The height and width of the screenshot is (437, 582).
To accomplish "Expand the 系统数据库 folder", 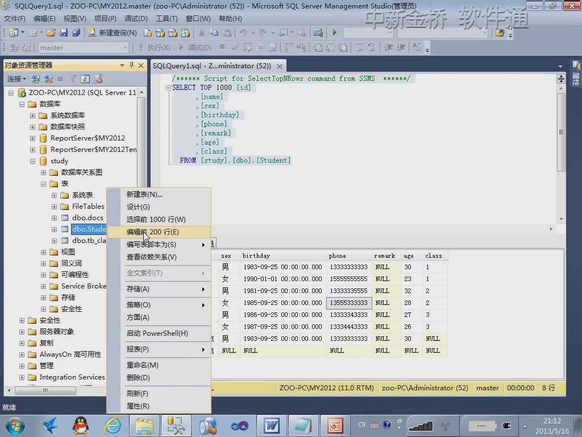I will 32,116.
